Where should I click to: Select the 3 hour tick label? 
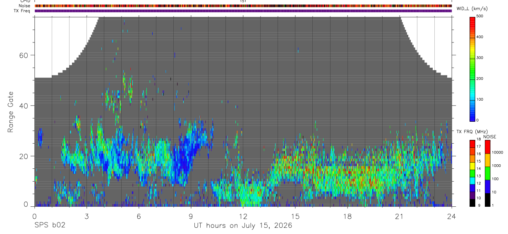point(87,216)
